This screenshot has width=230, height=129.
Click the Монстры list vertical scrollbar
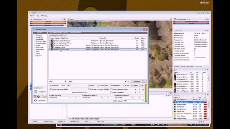click(208, 109)
